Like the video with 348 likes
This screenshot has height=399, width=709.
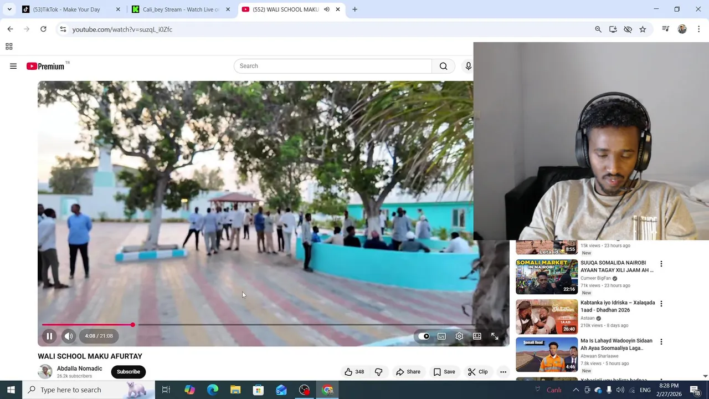point(354,372)
